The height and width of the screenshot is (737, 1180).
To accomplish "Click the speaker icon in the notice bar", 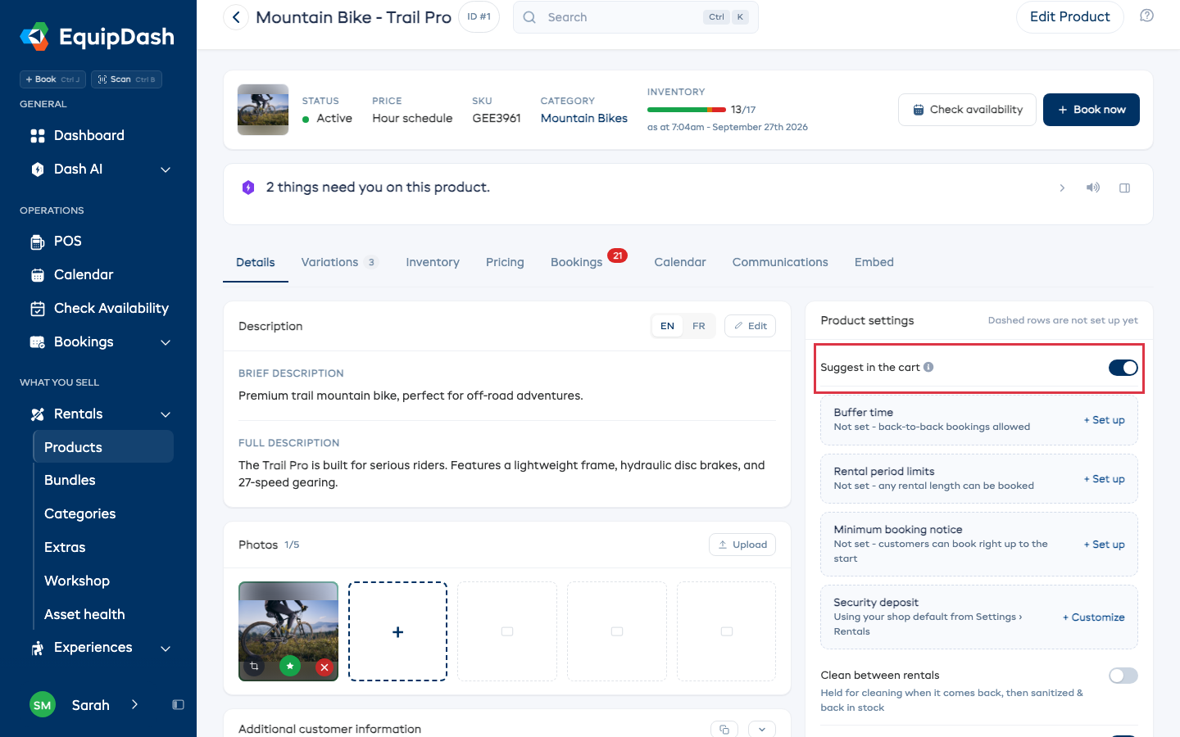I will pyautogui.click(x=1092, y=188).
